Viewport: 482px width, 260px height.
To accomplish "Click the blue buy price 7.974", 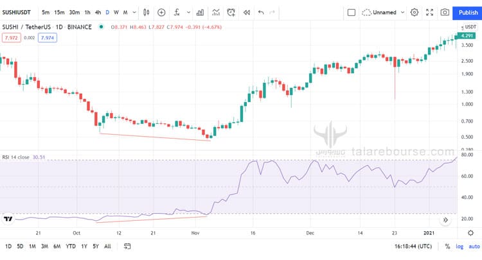I will (x=48, y=38).
